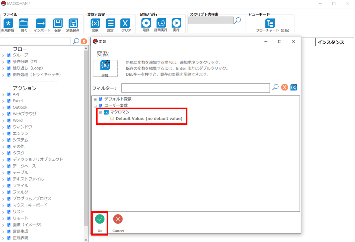
Task: Select the タスク tree item
Action: [18, 153]
